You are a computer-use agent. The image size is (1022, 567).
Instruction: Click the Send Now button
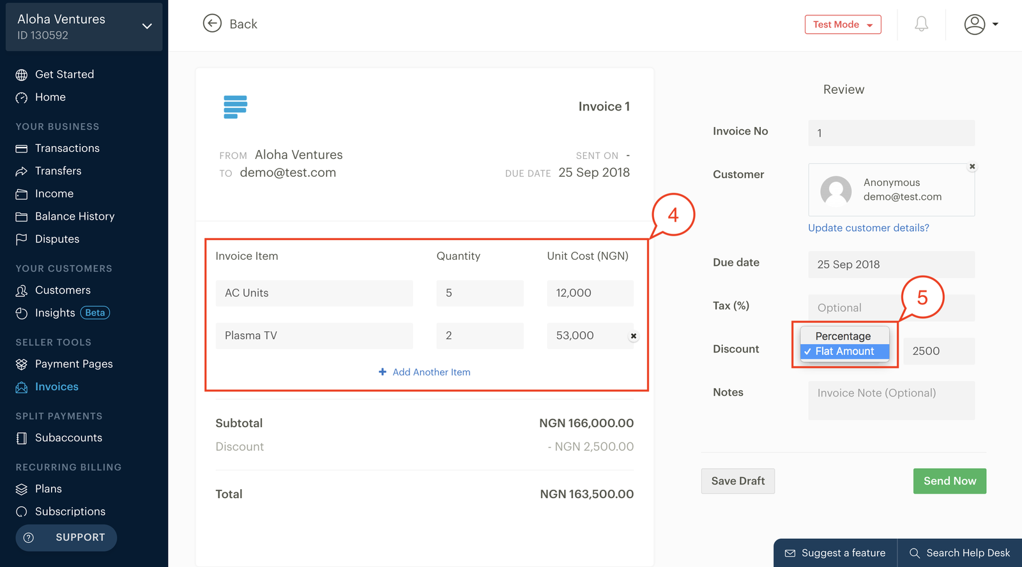(950, 481)
